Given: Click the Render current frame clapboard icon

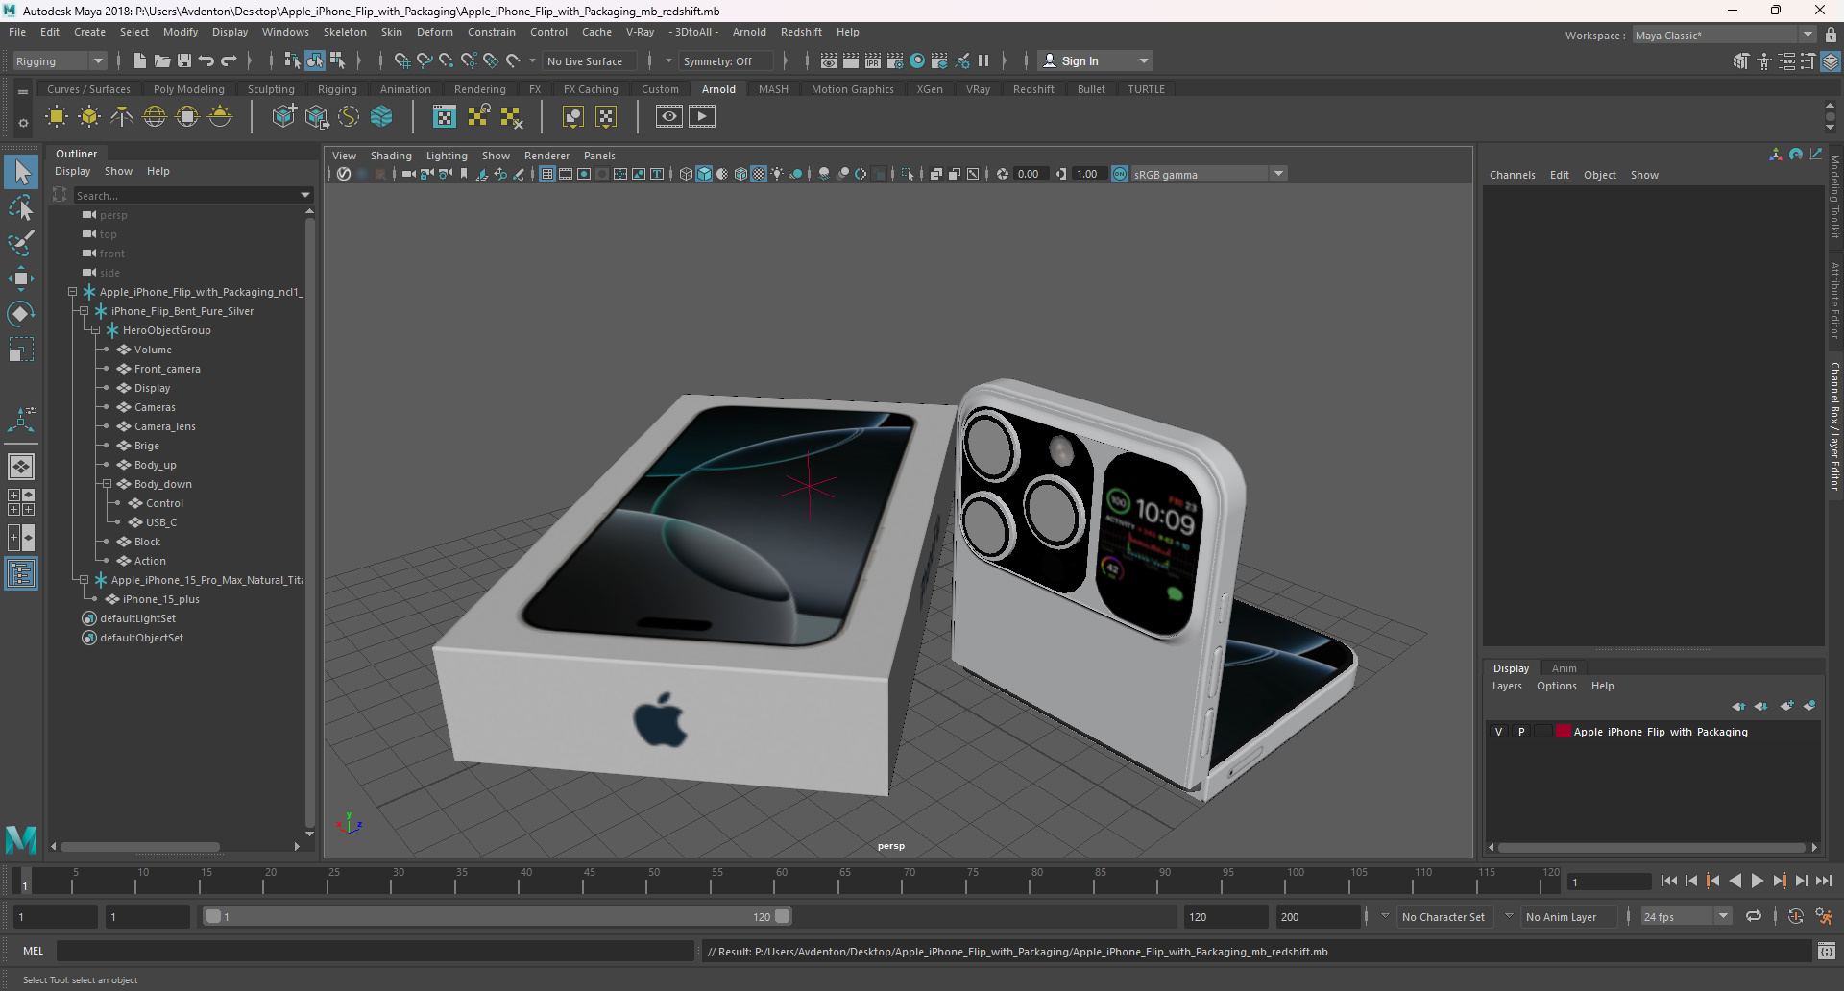Looking at the screenshot, I should [851, 60].
